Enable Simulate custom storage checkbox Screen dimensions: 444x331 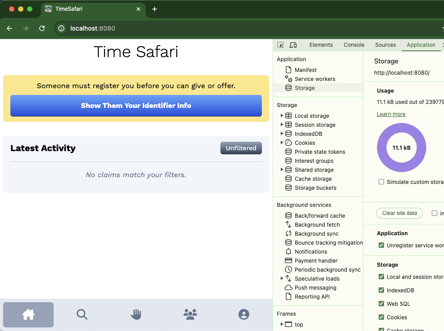[381, 182]
